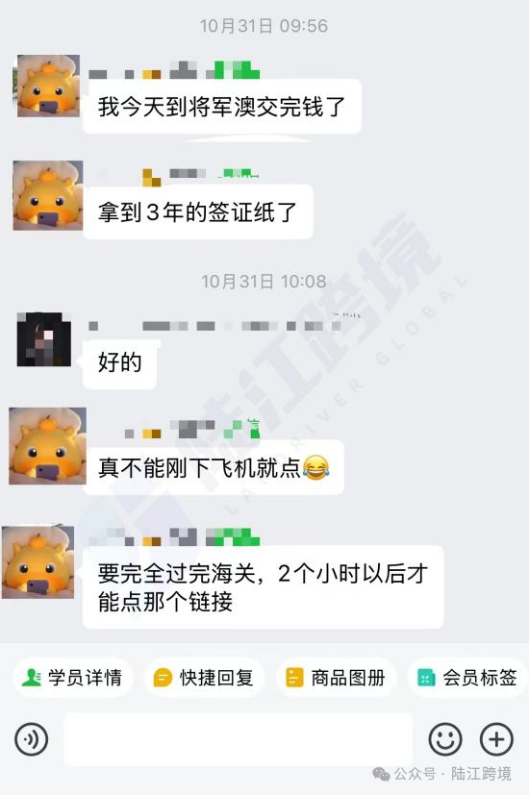
Task: Tap the voice input icon
Action: pyautogui.click(x=32, y=739)
